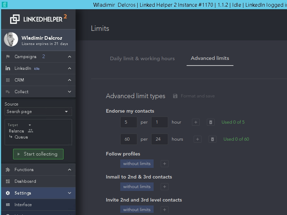
Task: Toggle the Collect section chevron
Action: [70, 92]
